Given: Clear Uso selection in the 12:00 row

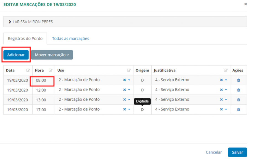Looking at the screenshot, I should [125, 90].
